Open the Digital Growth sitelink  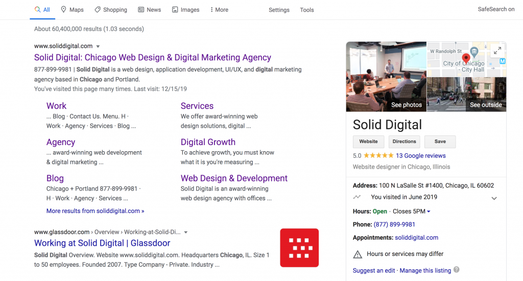(x=208, y=142)
